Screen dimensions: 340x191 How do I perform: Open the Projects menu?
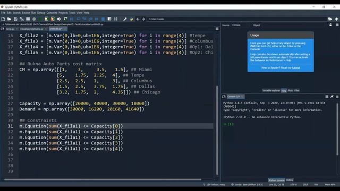coord(63,13)
